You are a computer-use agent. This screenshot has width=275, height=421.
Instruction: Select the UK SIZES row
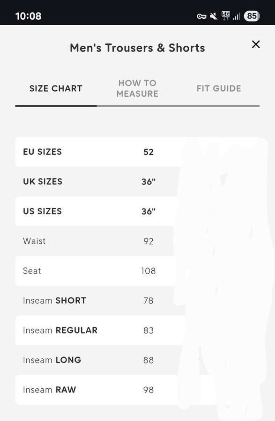point(137,182)
